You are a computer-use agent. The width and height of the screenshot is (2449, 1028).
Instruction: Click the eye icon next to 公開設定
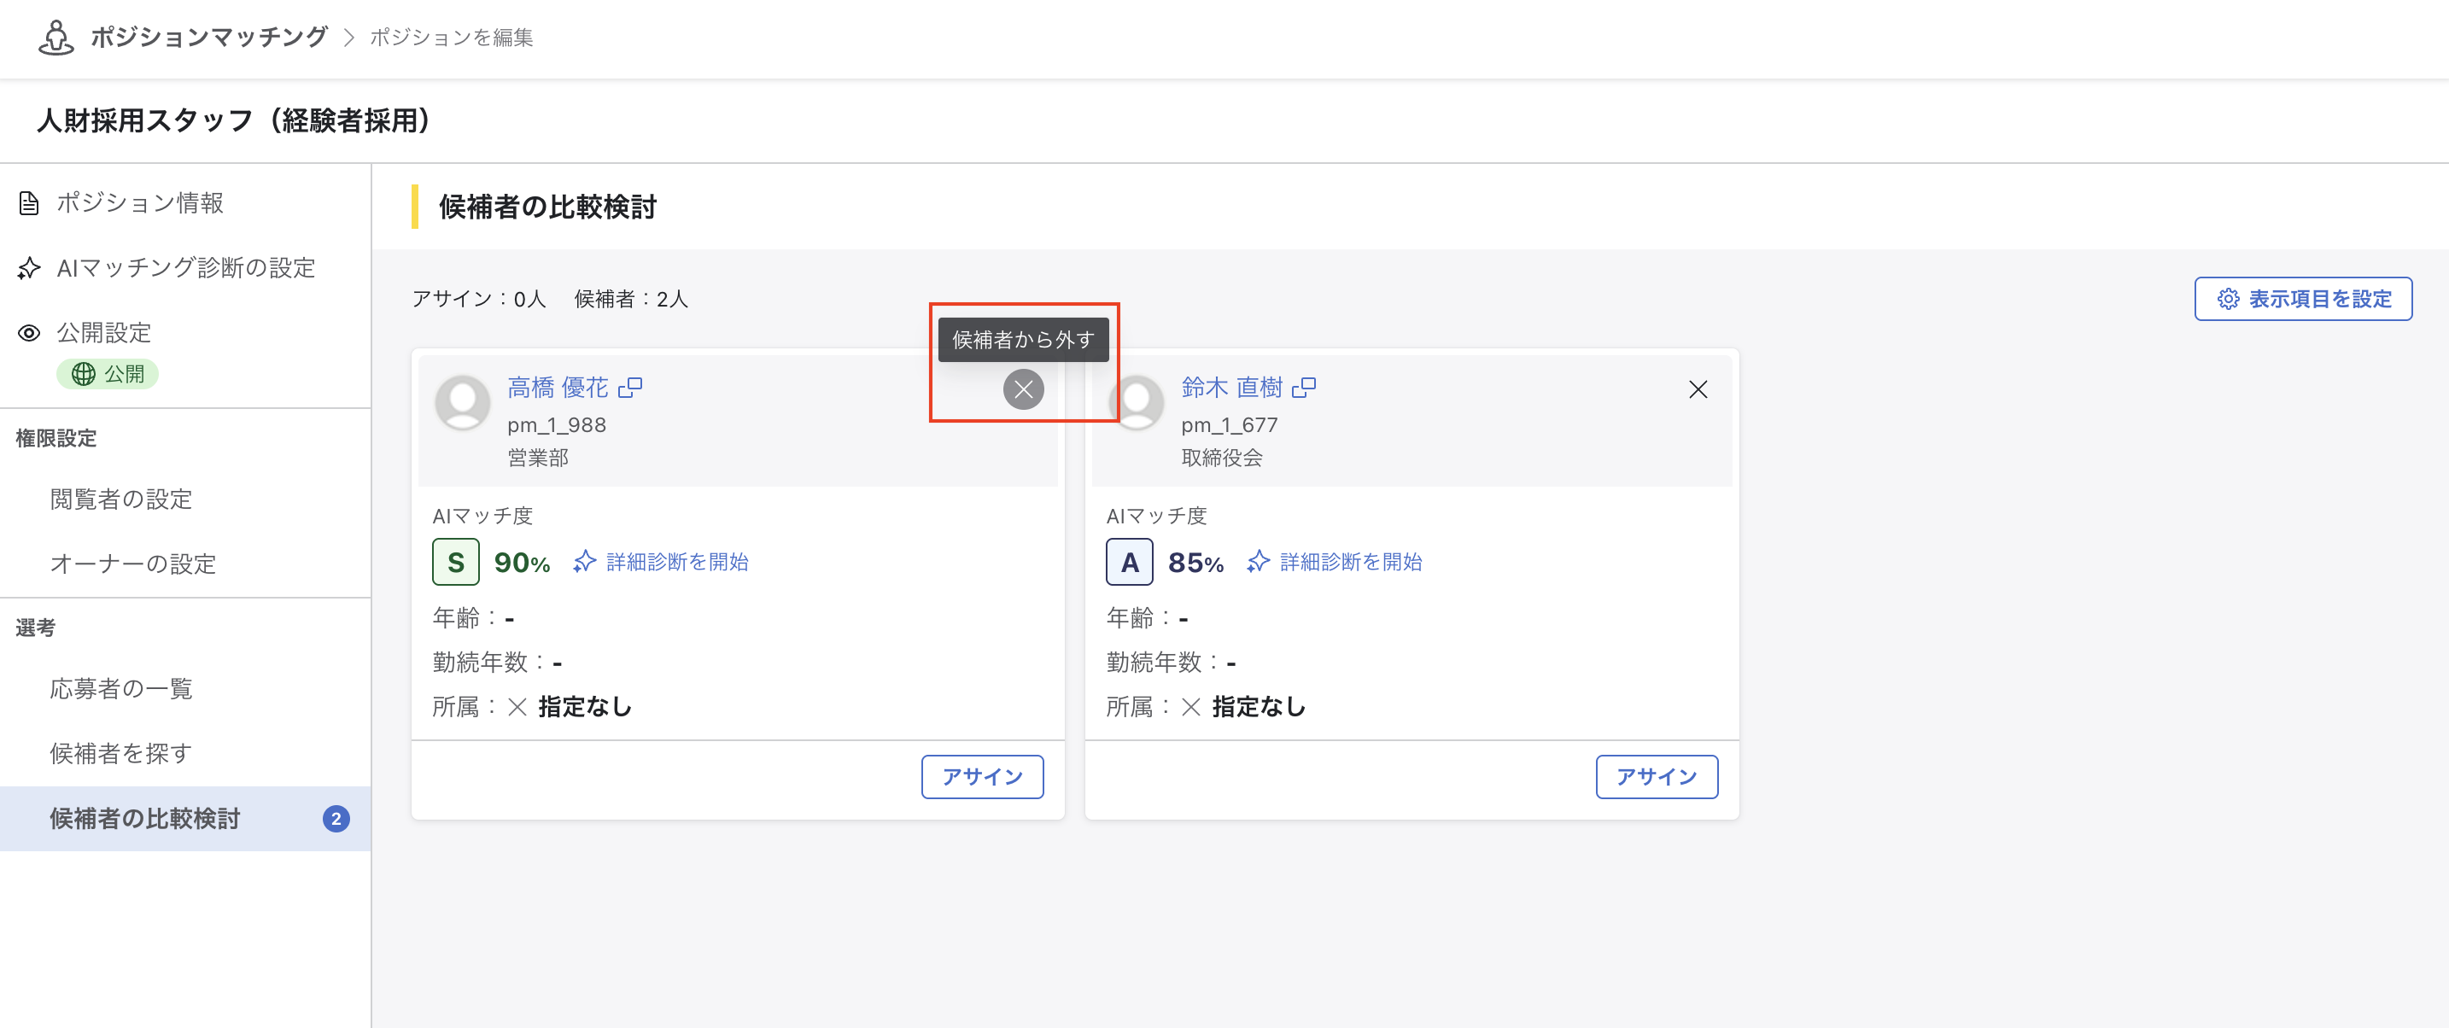pyautogui.click(x=30, y=333)
